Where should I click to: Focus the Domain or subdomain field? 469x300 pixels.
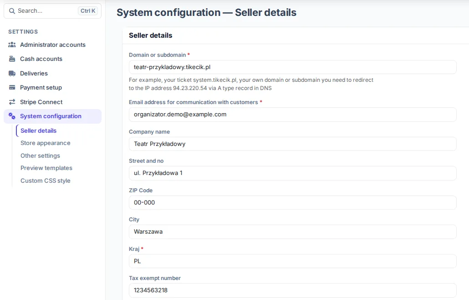(x=292, y=67)
